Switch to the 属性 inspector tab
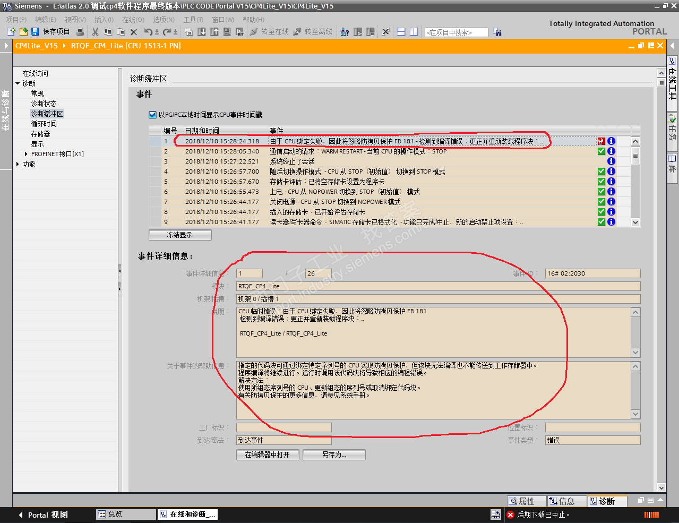Image resolution: width=679 pixels, height=523 pixels. click(x=527, y=501)
